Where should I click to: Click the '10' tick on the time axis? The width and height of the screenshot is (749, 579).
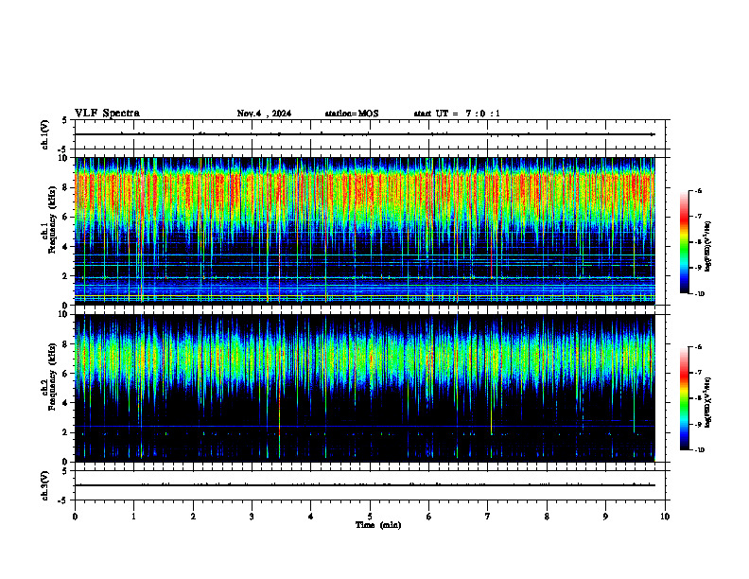click(665, 517)
